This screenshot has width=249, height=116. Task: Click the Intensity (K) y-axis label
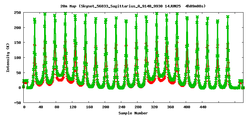pyautogui.click(x=8, y=58)
